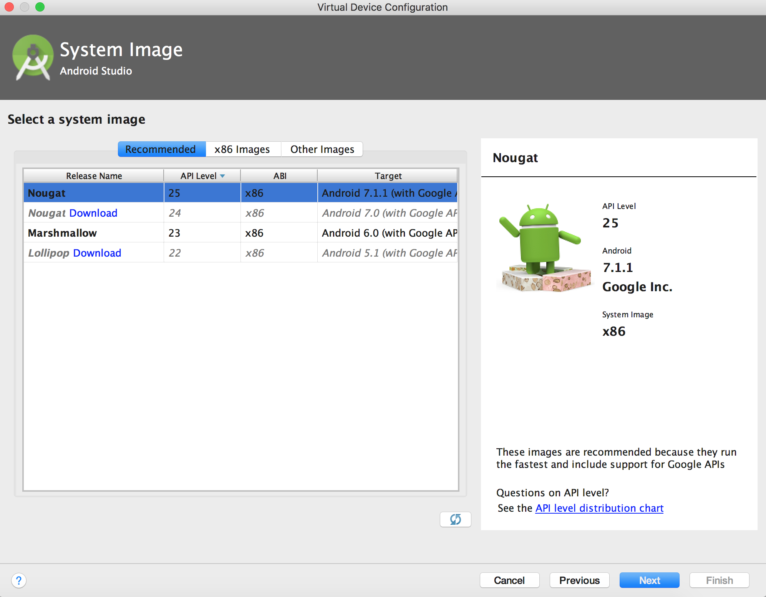Download the Lollipop system image
The height and width of the screenshot is (597, 766).
pyautogui.click(x=97, y=252)
